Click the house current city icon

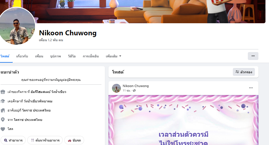(3, 110)
